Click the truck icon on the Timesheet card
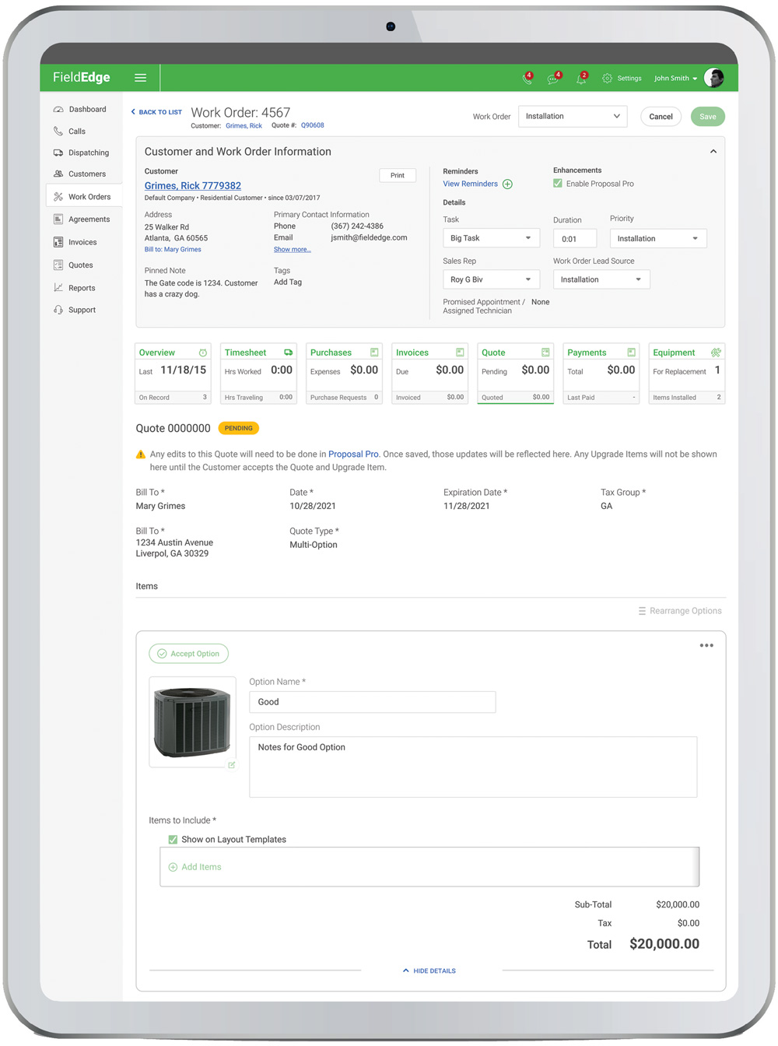Screen dimensions: 778x1046 (287, 353)
